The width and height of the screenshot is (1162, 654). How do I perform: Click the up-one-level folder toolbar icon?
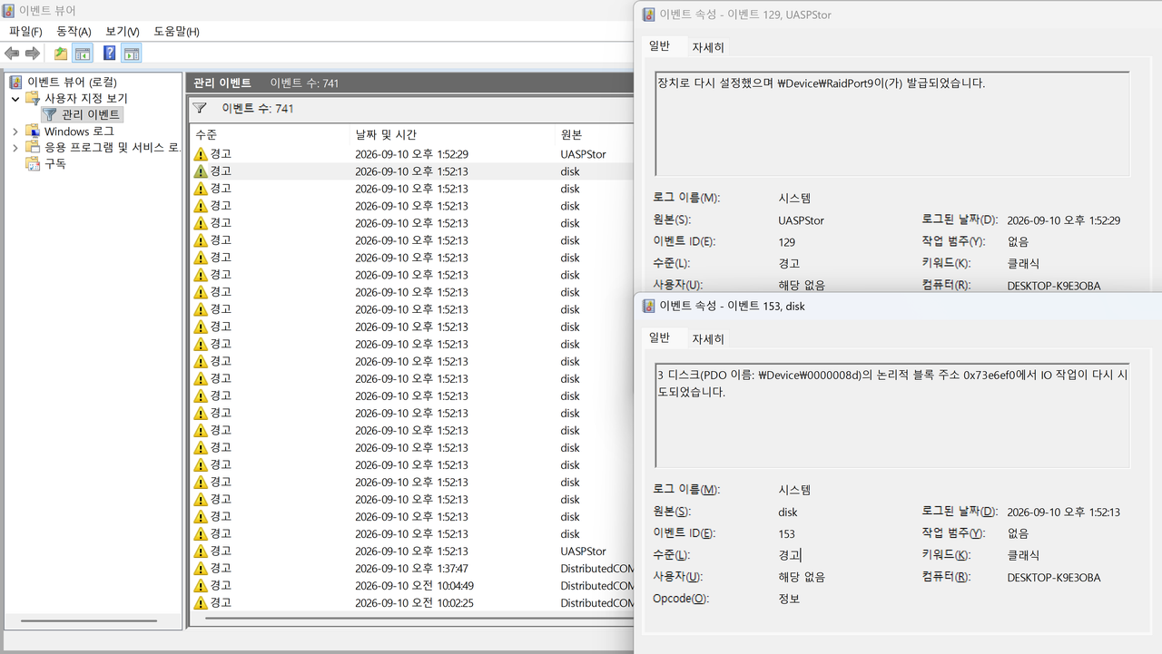(x=61, y=54)
